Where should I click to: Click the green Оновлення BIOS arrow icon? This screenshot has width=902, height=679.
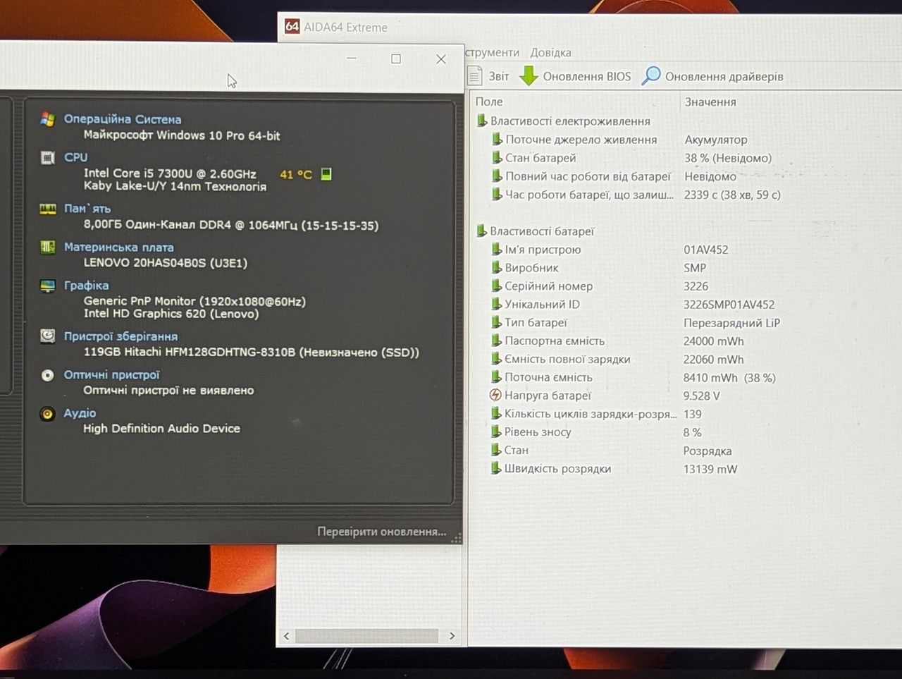point(529,75)
